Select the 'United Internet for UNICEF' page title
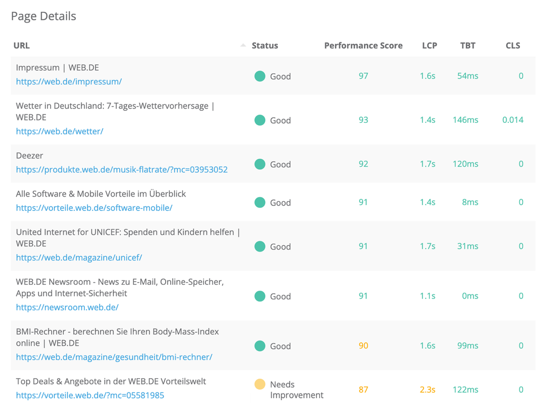This screenshot has width=540, height=405. [128, 238]
